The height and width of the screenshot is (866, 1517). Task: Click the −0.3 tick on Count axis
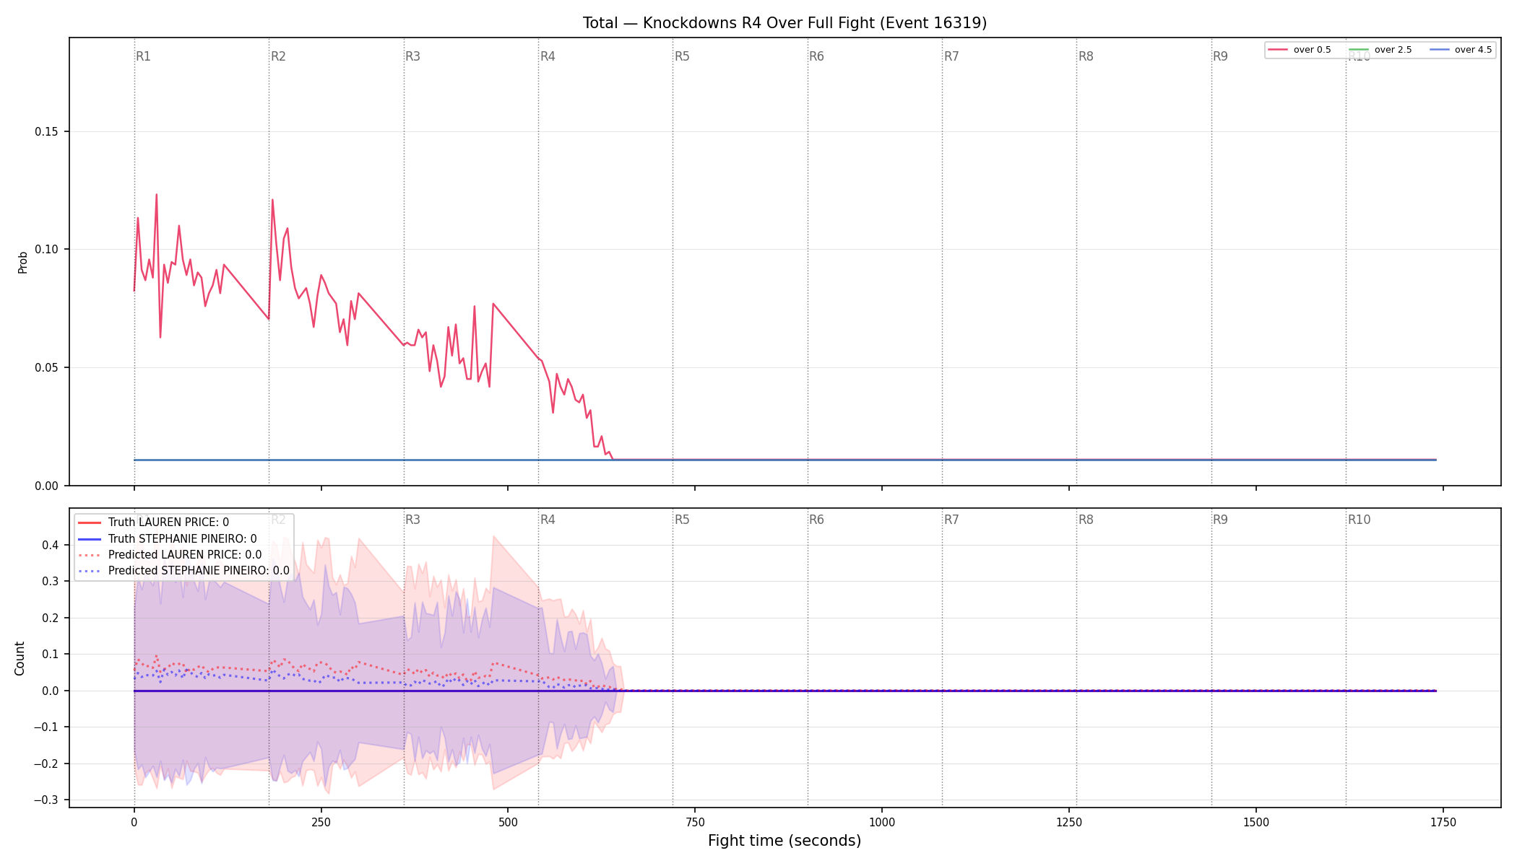pyautogui.click(x=46, y=800)
